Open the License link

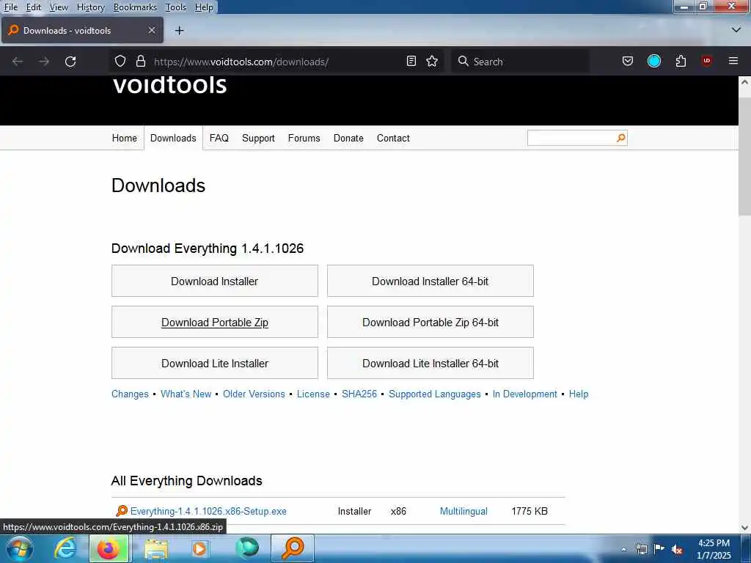[313, 394]
